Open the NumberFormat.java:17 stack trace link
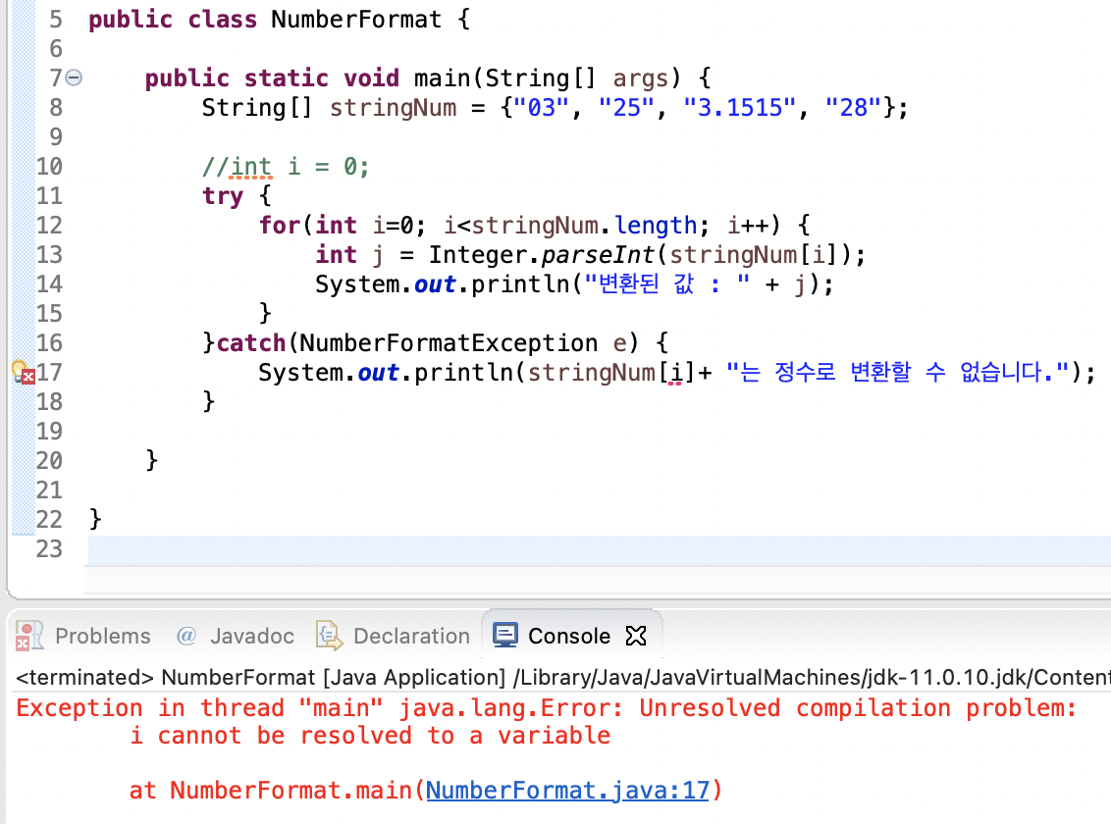Screen dimensions: 1111x824 click(x=567, y=790)
